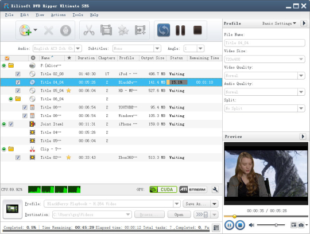Screen dimensions: 310x234
Task: Uncheck Title 02_08 checkbox
Action: click(x=18, y=74)
